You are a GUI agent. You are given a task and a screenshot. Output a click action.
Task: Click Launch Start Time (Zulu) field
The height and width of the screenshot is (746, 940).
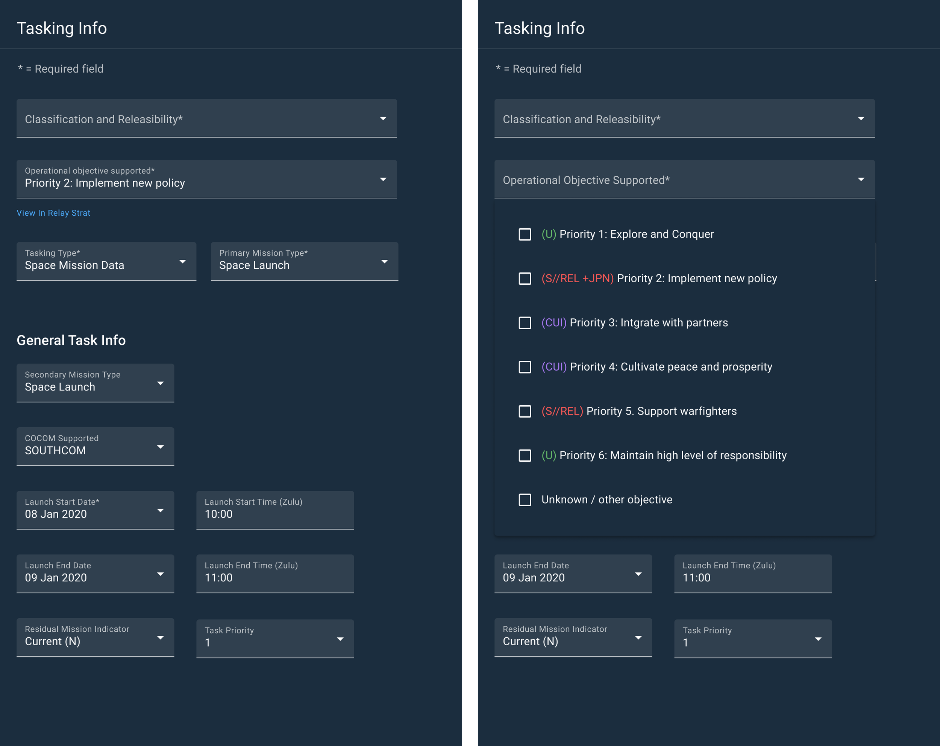275,510
